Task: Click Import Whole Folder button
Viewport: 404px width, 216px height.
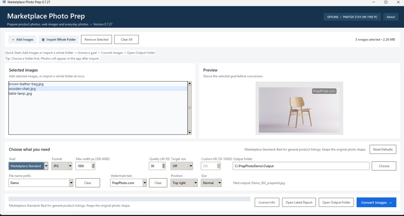Action: 59,40
